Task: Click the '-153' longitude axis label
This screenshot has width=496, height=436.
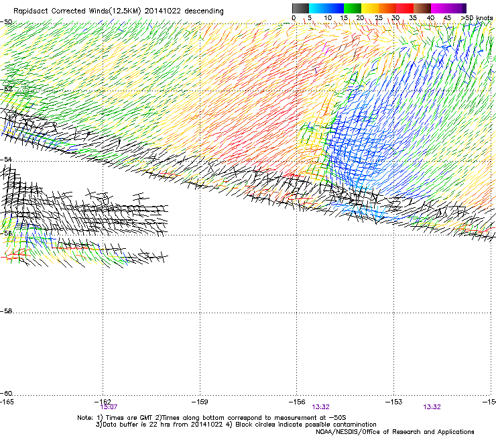Action: (393, 402)
